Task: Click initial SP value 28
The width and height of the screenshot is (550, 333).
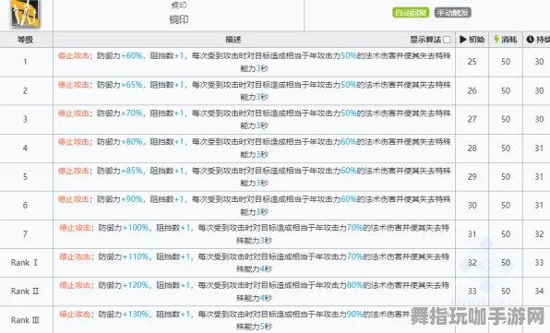Action: 472,148
